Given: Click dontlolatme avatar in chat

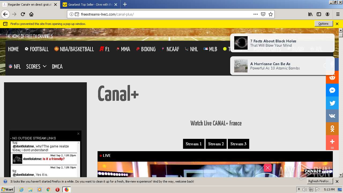Looking at the screenshot, I should [x=17, y=159].
